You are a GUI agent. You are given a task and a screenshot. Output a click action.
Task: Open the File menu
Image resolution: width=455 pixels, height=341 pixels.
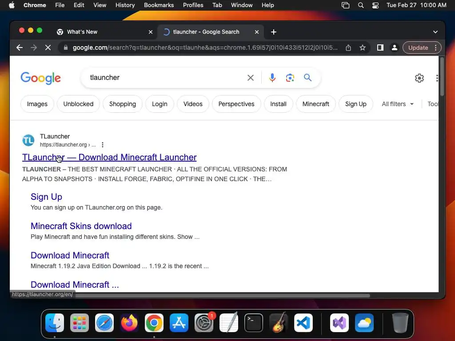coord(60,5)
